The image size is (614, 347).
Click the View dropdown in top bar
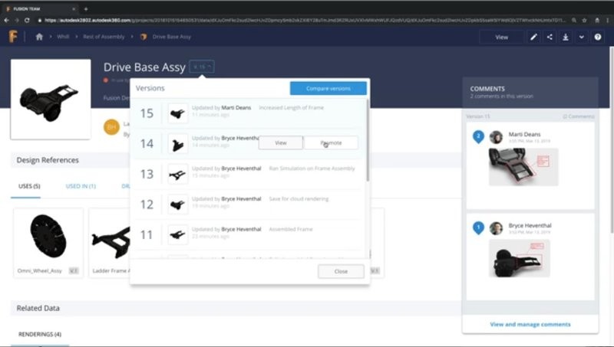[x=502, y=37]
